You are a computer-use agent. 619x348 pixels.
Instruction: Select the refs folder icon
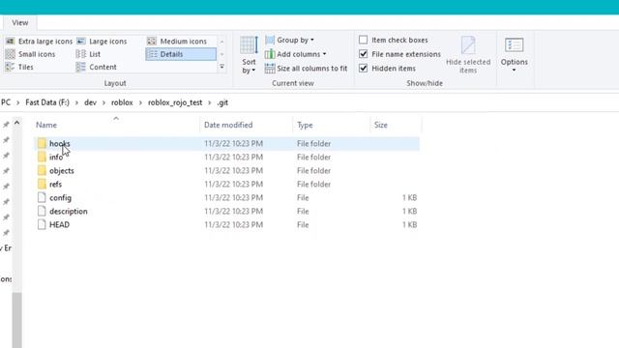click(42, 184)
